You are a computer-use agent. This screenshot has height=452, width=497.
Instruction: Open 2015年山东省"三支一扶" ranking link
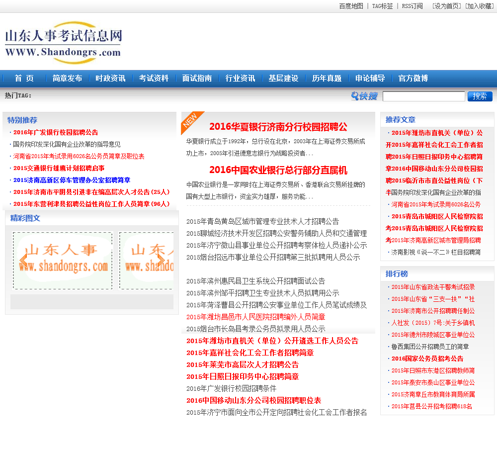point(433,299)
